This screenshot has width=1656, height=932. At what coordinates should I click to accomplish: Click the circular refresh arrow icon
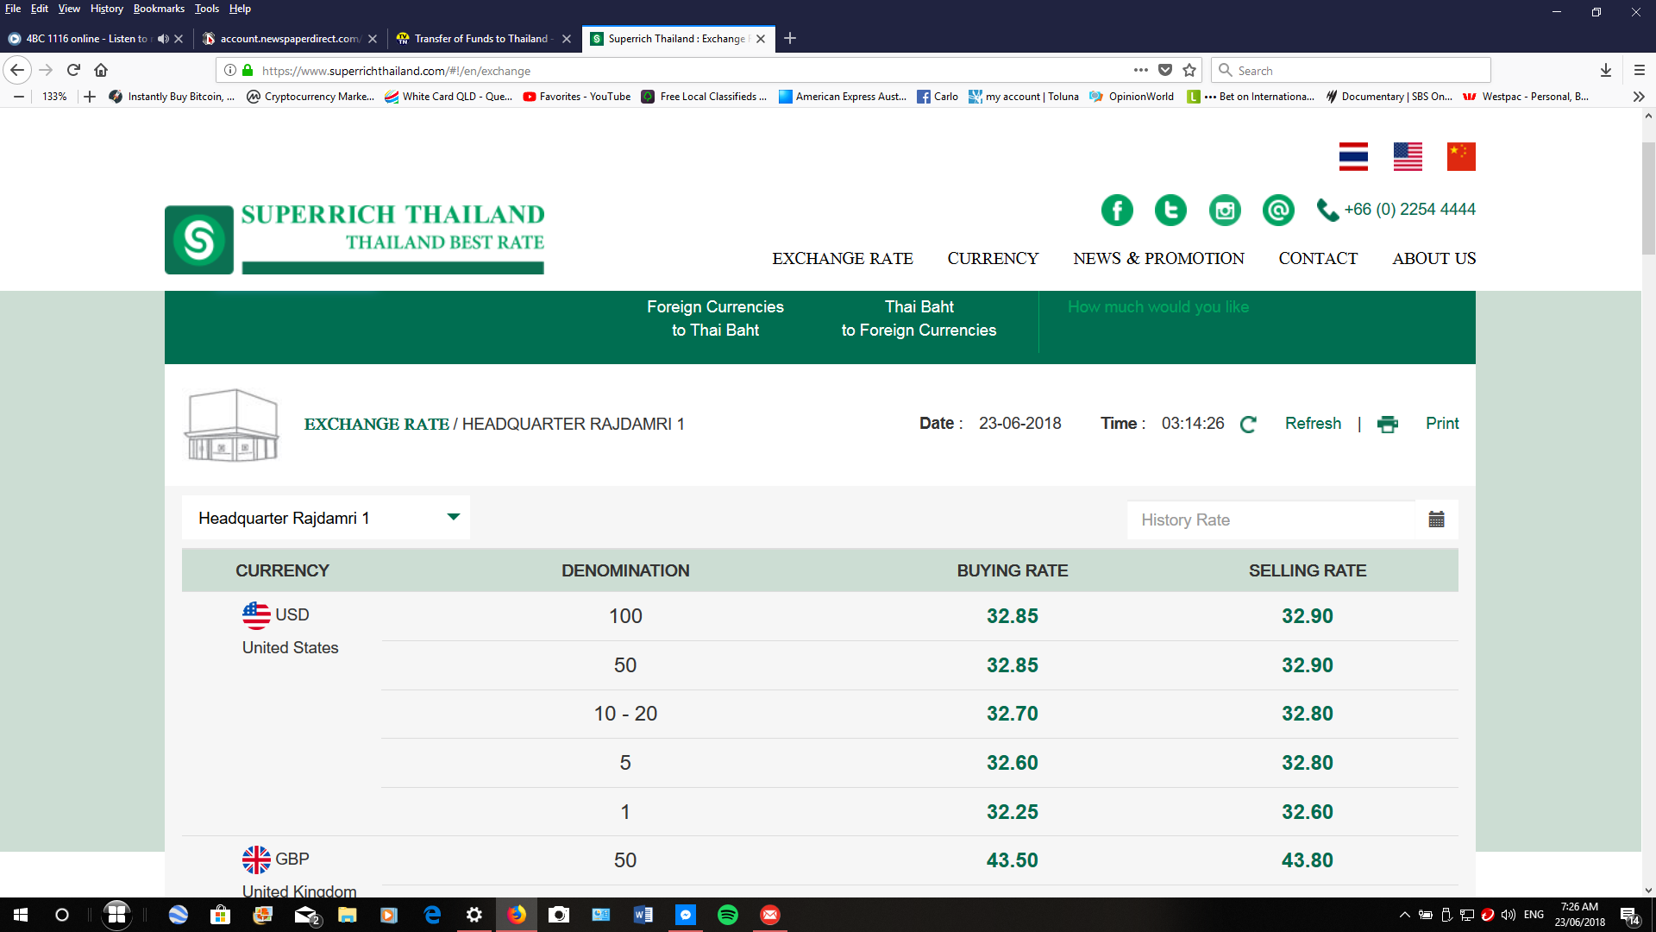coord(1248,424)
